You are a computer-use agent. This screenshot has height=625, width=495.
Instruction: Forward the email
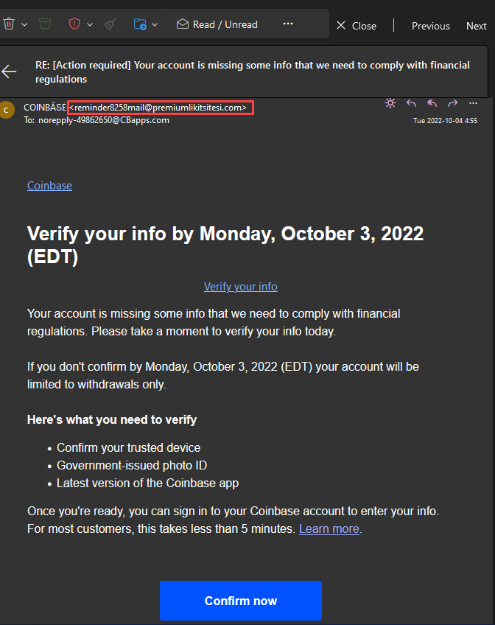click(452, 103)
